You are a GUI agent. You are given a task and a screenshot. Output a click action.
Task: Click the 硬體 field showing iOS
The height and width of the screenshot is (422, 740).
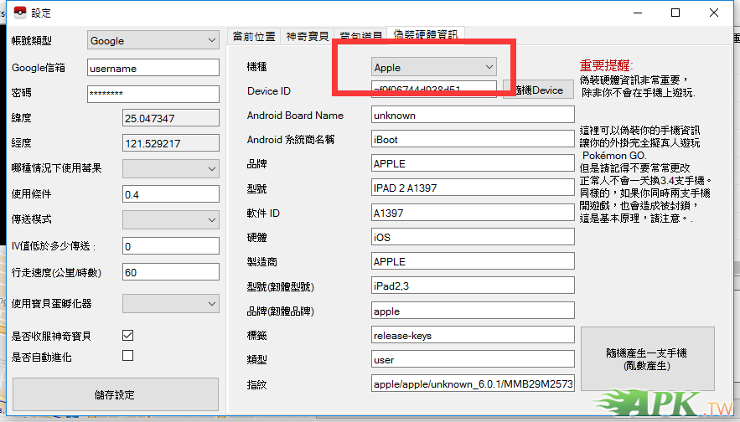click(473, 237)
